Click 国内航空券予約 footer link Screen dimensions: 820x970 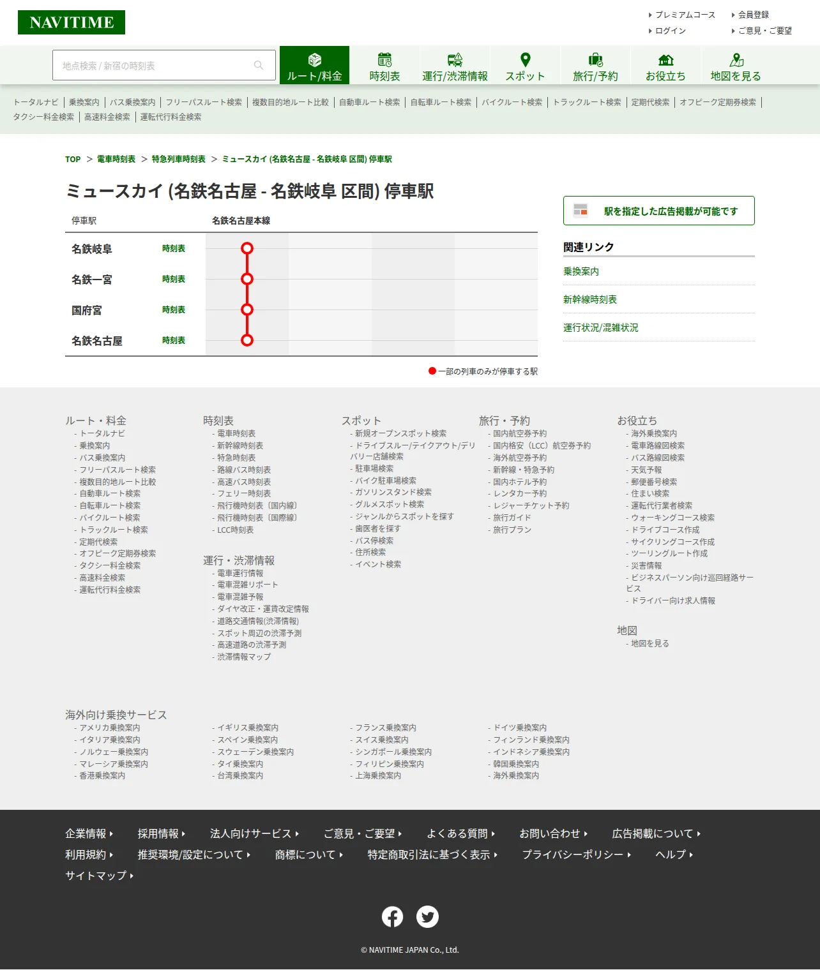tap(520, 433)
